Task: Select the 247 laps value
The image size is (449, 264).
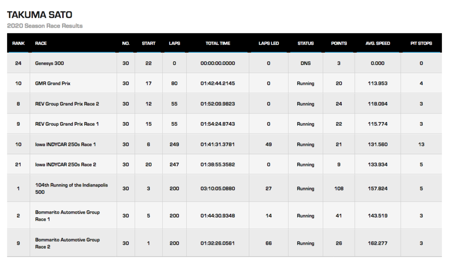Action: coord(175,165)
